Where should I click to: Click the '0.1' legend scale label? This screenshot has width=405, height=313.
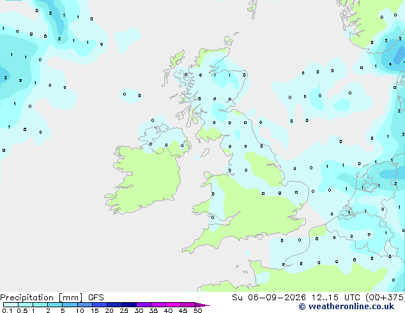7,310
